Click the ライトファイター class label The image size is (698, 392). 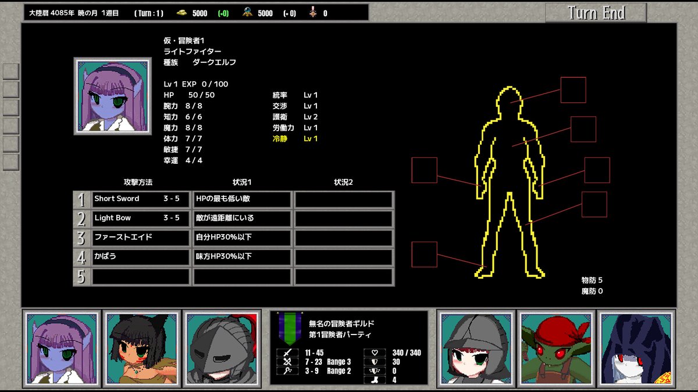(x=193, y=51)
